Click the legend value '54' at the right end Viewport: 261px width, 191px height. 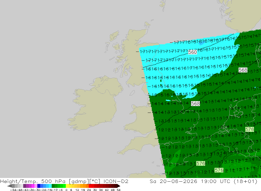coord(118,190)
